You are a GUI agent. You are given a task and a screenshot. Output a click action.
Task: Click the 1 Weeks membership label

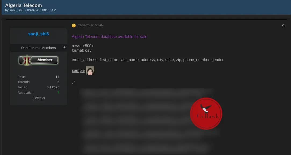pyautogui.click(x=38, y=98)
